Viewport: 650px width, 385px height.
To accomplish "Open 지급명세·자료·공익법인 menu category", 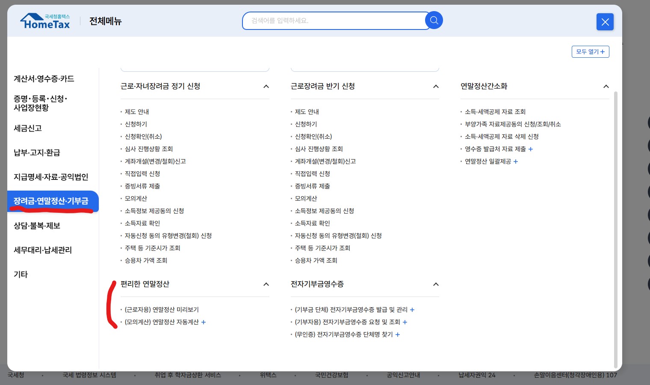I will coord(51,177).
